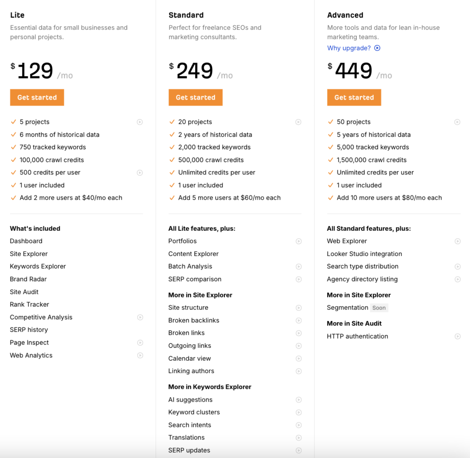The width and height of the screenshot is (470, 458).
Task: Play the video icon next to 5 projects
Action: point(140,122)
